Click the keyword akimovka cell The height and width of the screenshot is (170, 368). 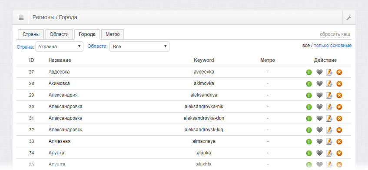[204, 83]
